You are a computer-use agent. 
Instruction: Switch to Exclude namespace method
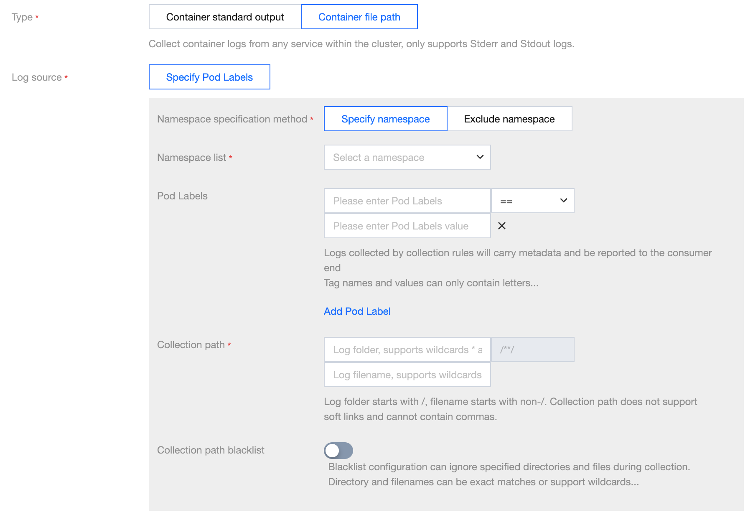pos(509,119)
